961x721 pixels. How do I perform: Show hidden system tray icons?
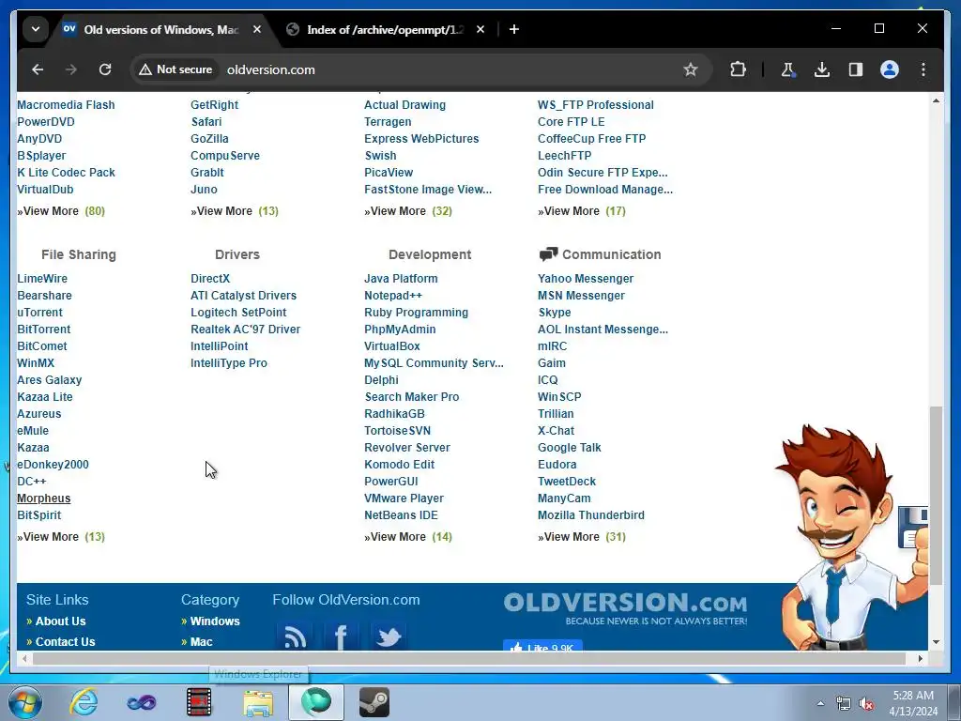[820, 703]
